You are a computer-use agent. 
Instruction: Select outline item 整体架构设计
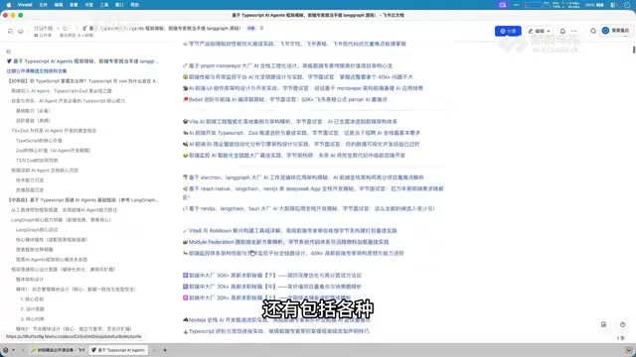[x=30, y=280]
